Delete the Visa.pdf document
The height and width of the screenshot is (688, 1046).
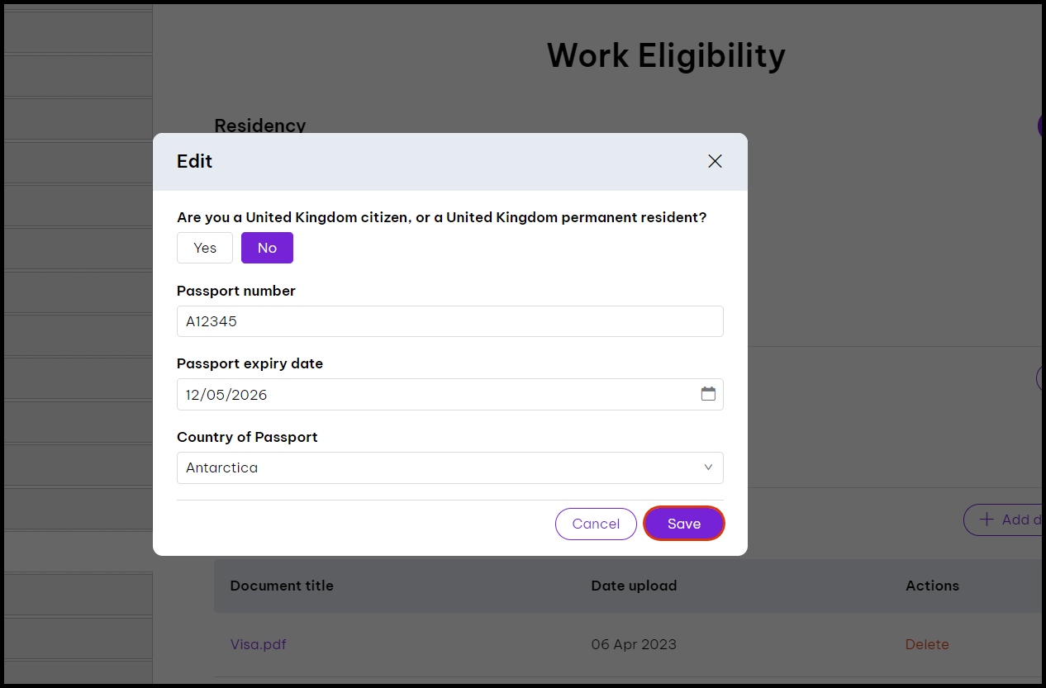927,644
